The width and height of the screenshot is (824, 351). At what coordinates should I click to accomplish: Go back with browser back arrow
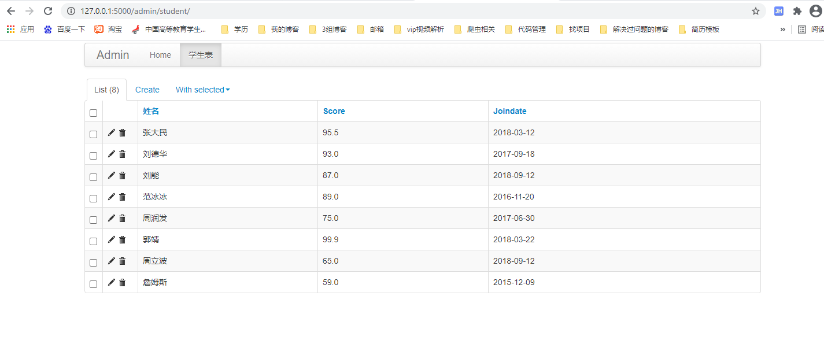coord(11,11)
